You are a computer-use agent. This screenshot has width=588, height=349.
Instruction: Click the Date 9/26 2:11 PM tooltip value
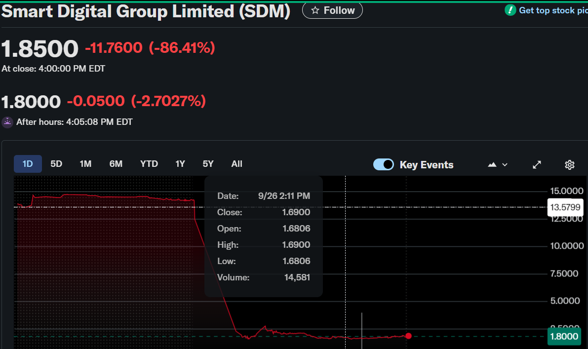284,195
